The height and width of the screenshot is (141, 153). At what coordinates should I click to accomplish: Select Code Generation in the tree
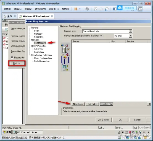click(x=42, y=61)
